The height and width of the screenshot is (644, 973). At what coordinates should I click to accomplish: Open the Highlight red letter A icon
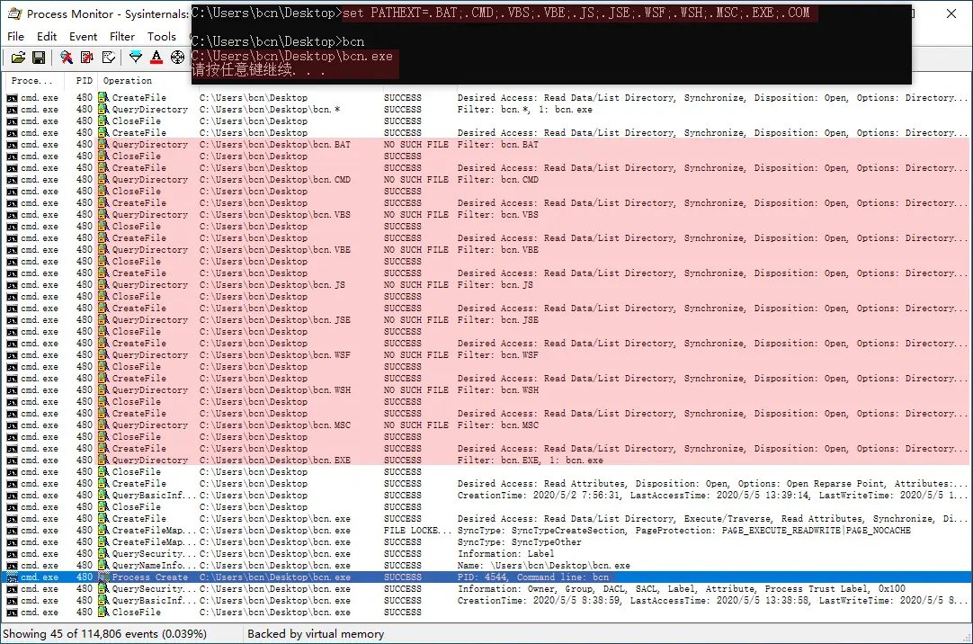[x=156, y=58]
